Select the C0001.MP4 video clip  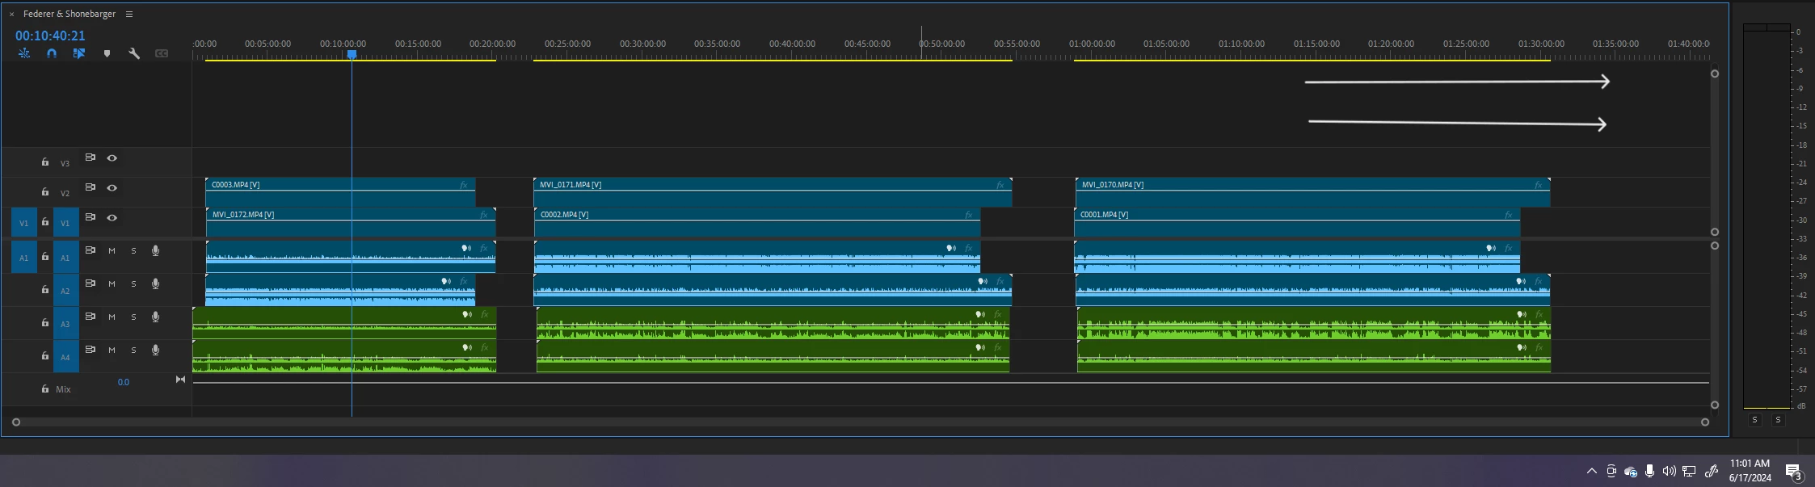click(x=1297, y=222)
